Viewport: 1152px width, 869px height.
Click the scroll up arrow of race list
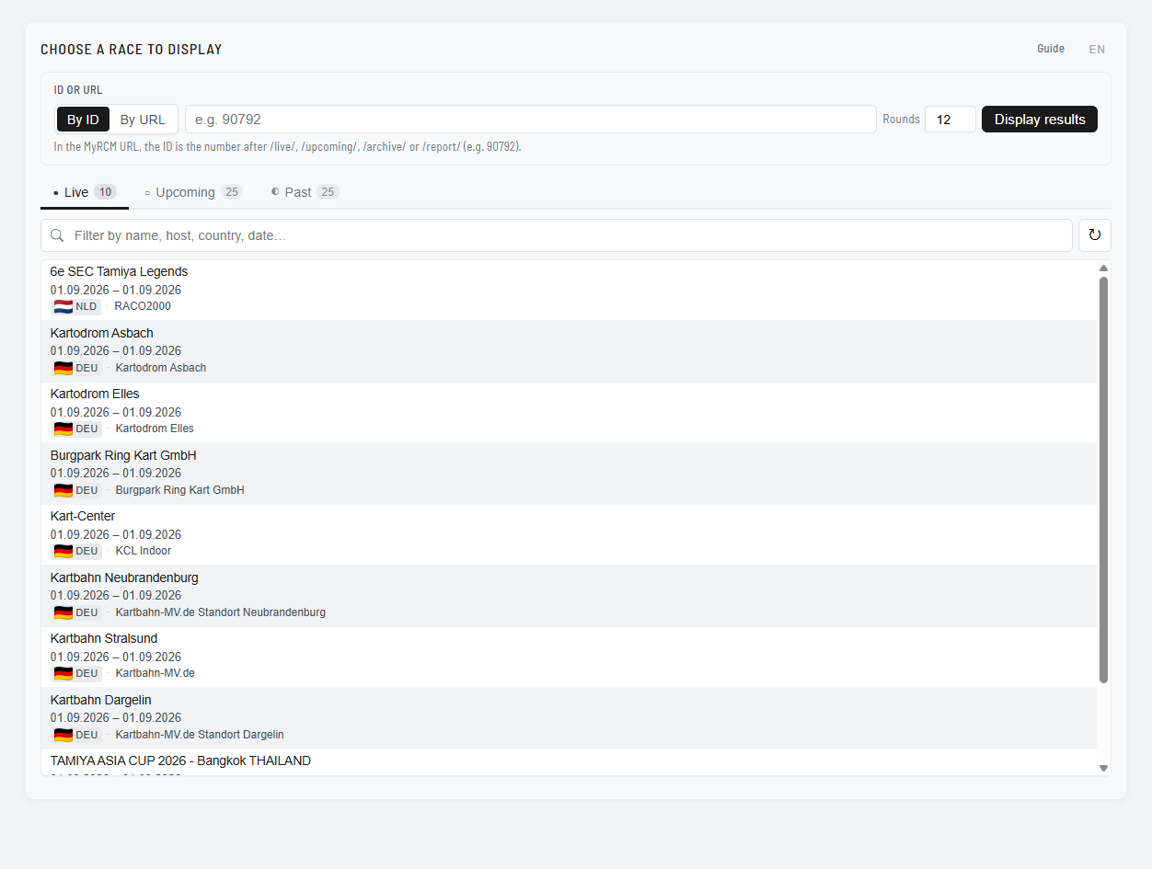point(1103,268)
